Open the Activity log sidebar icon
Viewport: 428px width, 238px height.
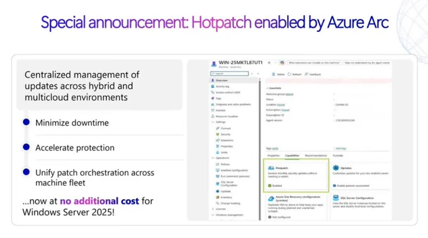(213, 86)
